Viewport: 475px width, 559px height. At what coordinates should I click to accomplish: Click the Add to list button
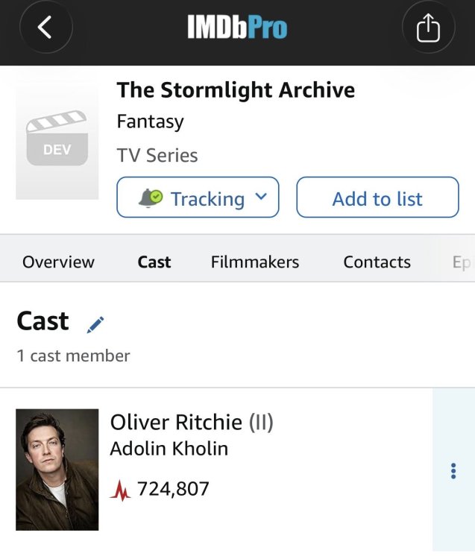[x=377, y=198]
